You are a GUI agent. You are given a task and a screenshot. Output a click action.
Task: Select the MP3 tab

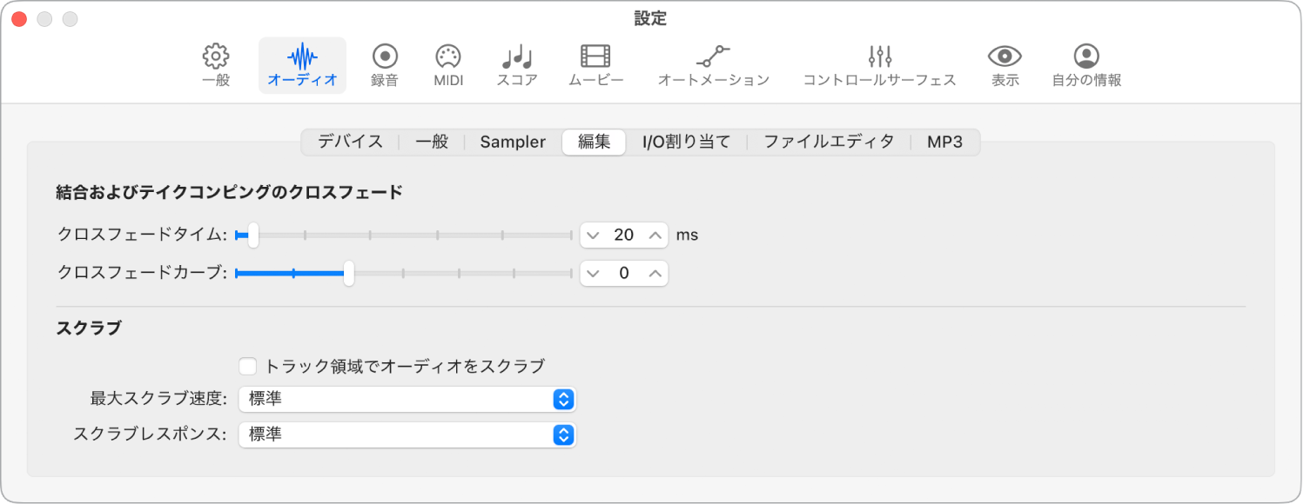[x=945, y=141]
